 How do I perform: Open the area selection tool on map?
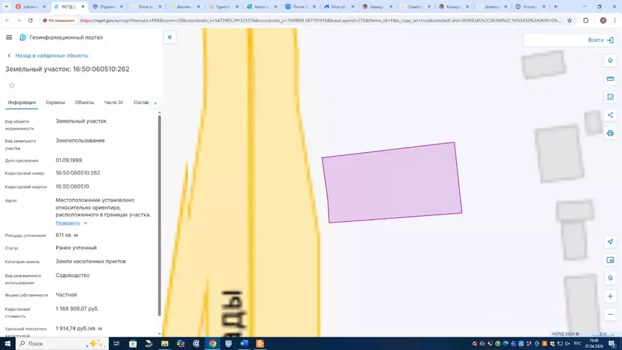click(x=610, y=97)
